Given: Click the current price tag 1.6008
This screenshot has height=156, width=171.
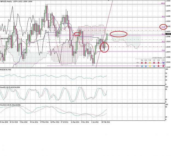Looking at the screenshot, I should [x=168, y=34].
